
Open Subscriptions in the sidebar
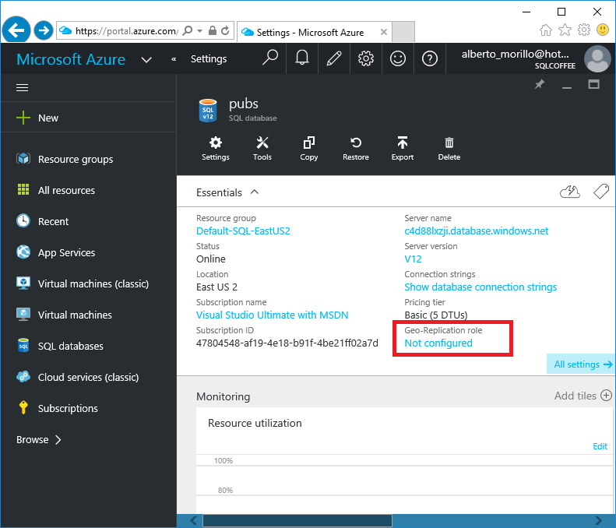89,408
